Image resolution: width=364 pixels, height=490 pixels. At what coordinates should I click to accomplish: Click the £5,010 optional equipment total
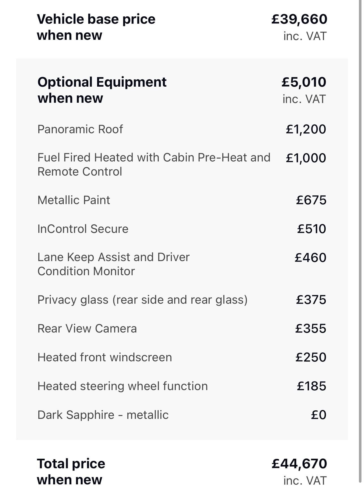(304, 82)
